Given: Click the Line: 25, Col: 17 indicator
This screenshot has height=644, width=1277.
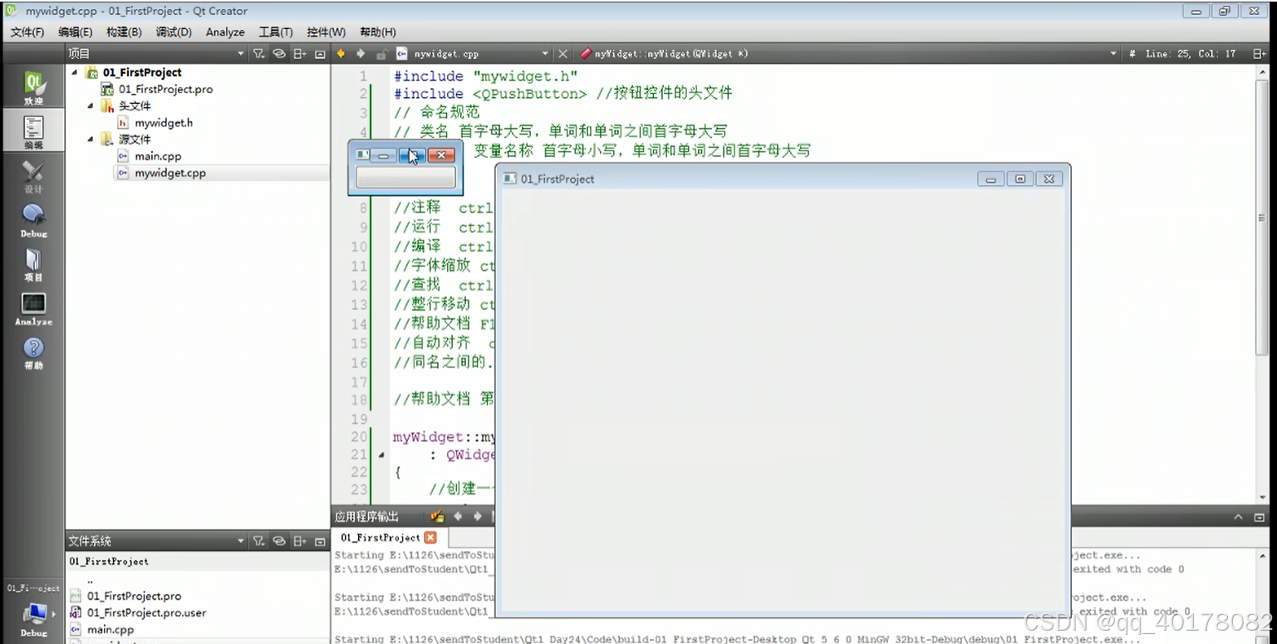Looking at the screenshot, I should (1191, 53).
